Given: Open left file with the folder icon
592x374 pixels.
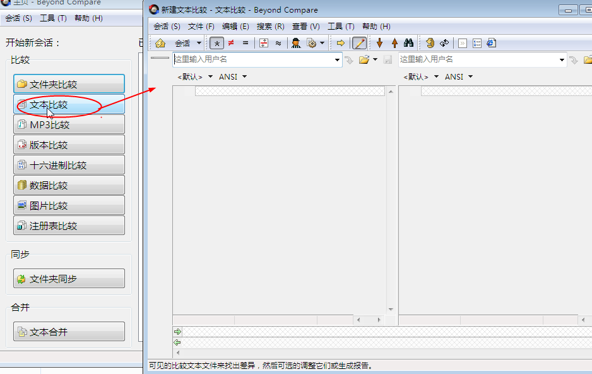Looking at the screenshot, I should [364, 59].
